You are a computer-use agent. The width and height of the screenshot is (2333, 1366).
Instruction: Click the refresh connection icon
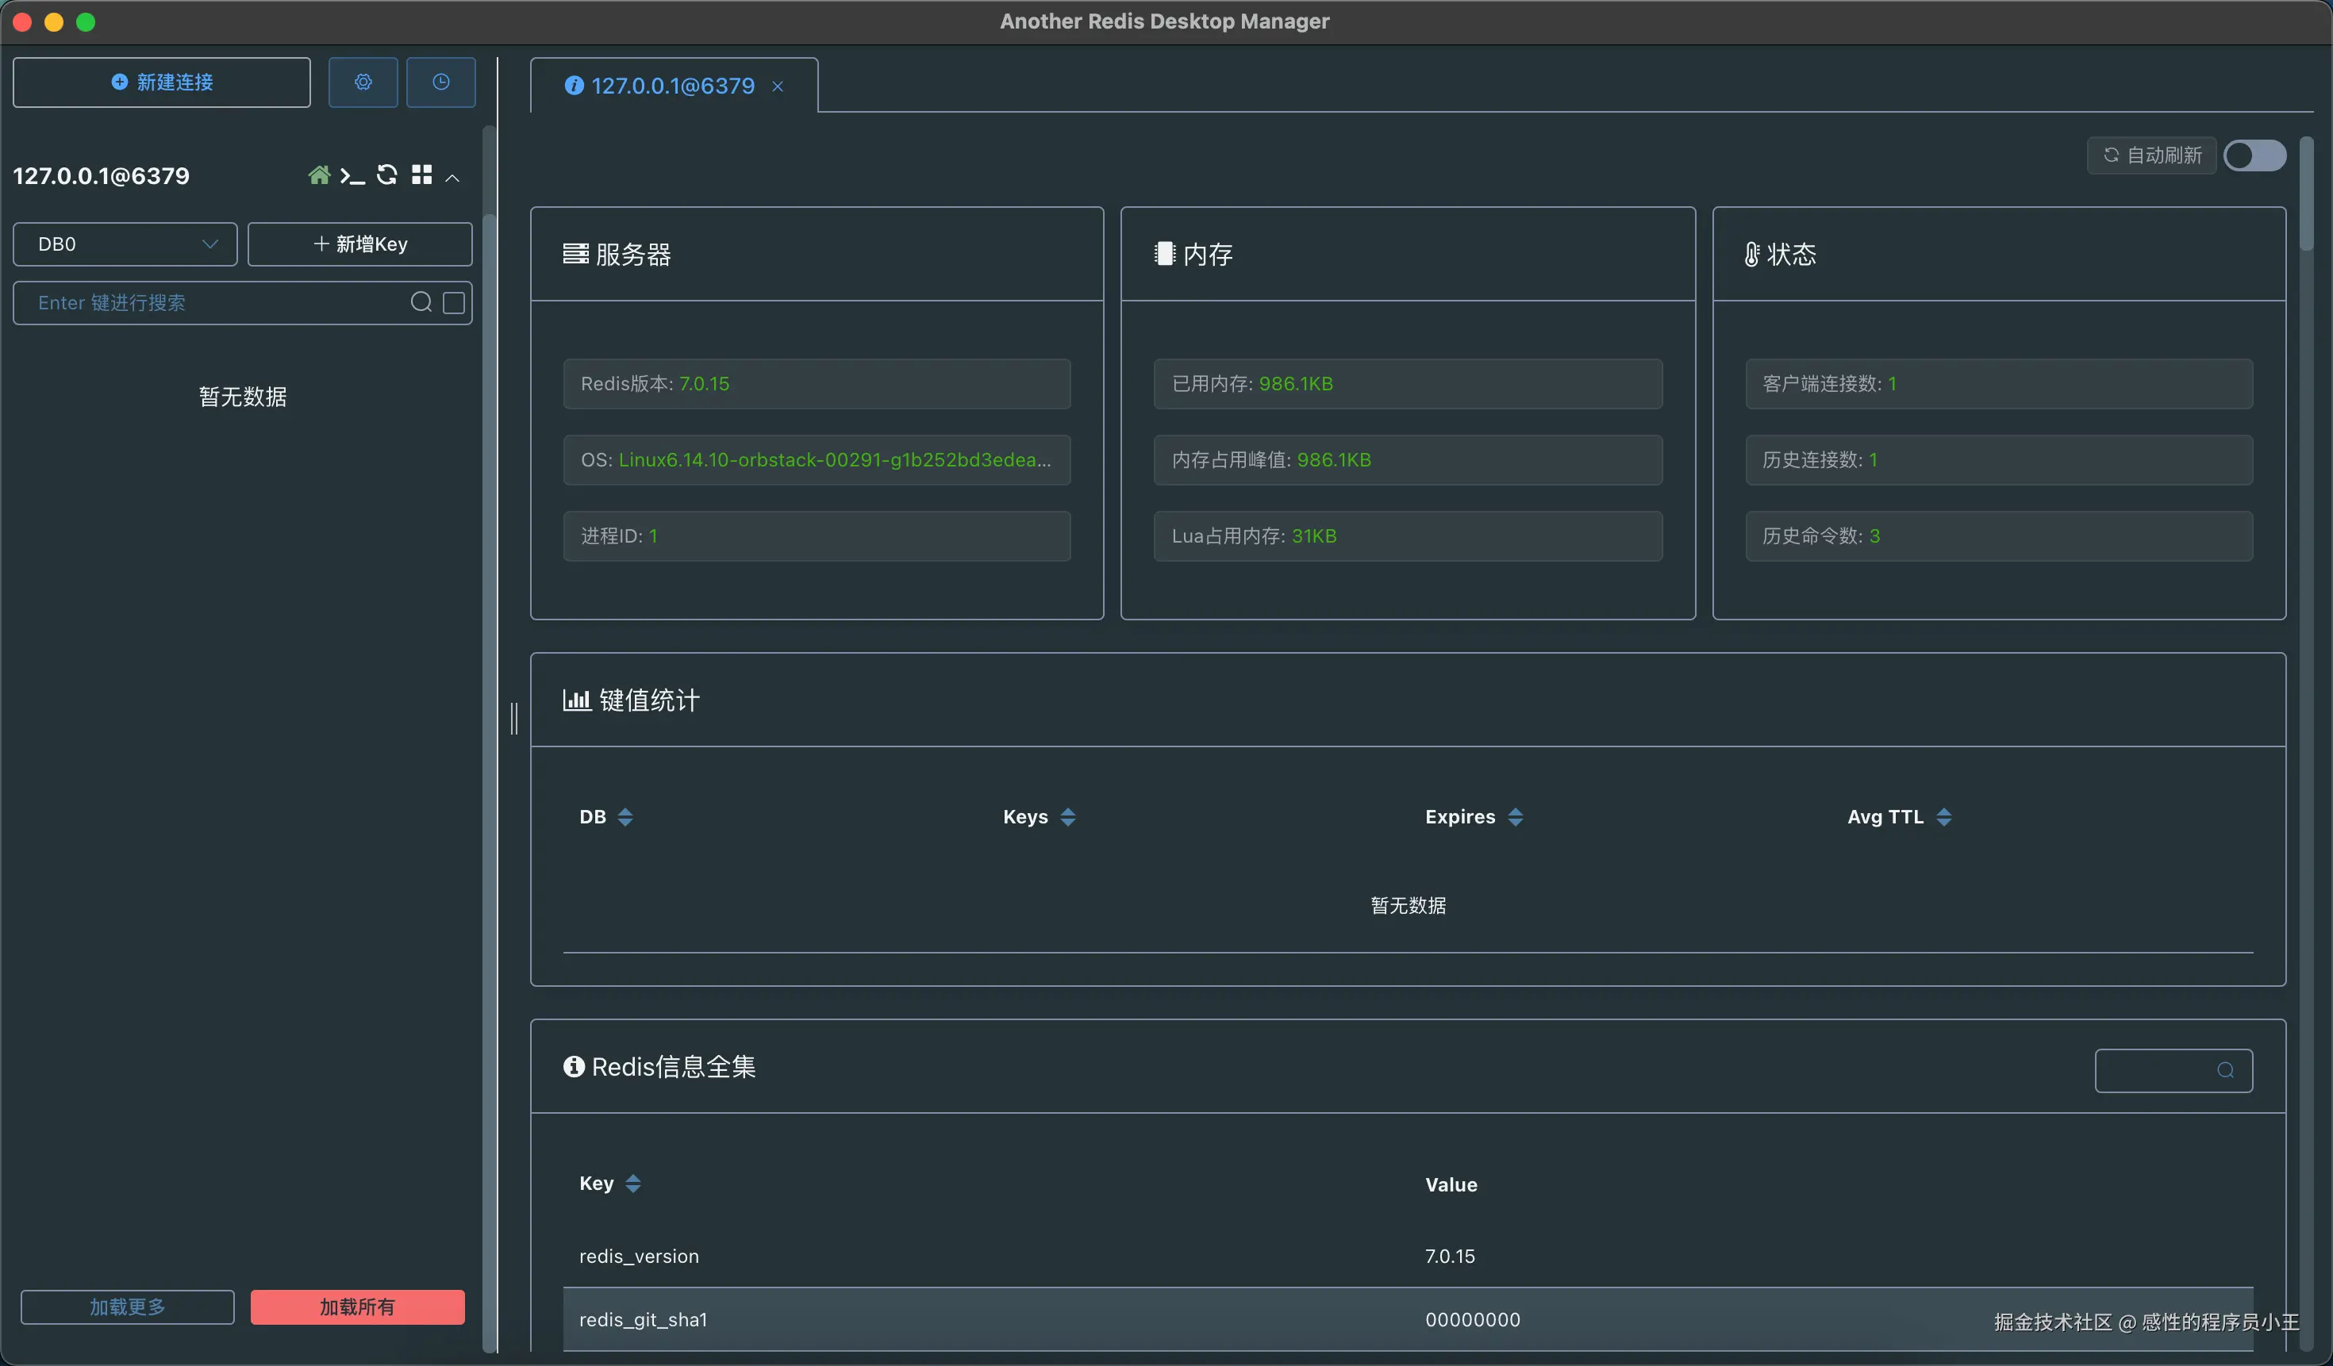point(387,175)
